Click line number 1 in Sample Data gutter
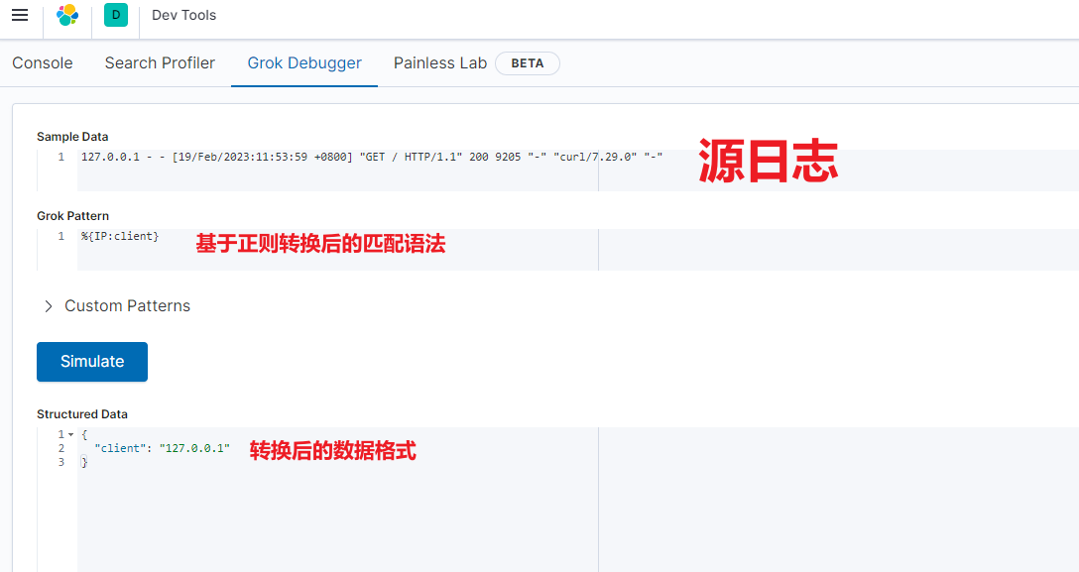 60,157
